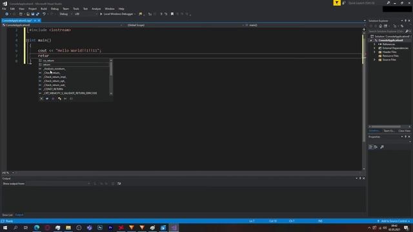
Task: Click the autocomplete list scrollbar
Action: coord(111,77)
